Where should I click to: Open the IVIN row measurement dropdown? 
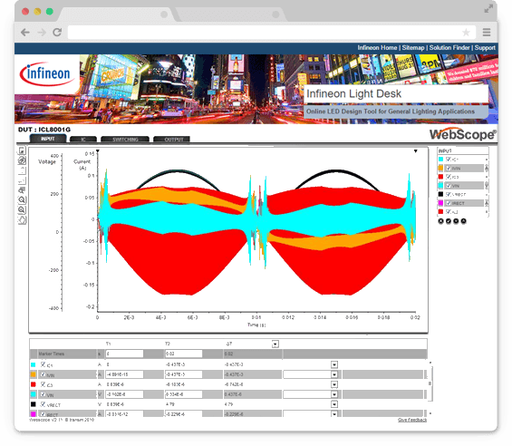coord(334,374)
